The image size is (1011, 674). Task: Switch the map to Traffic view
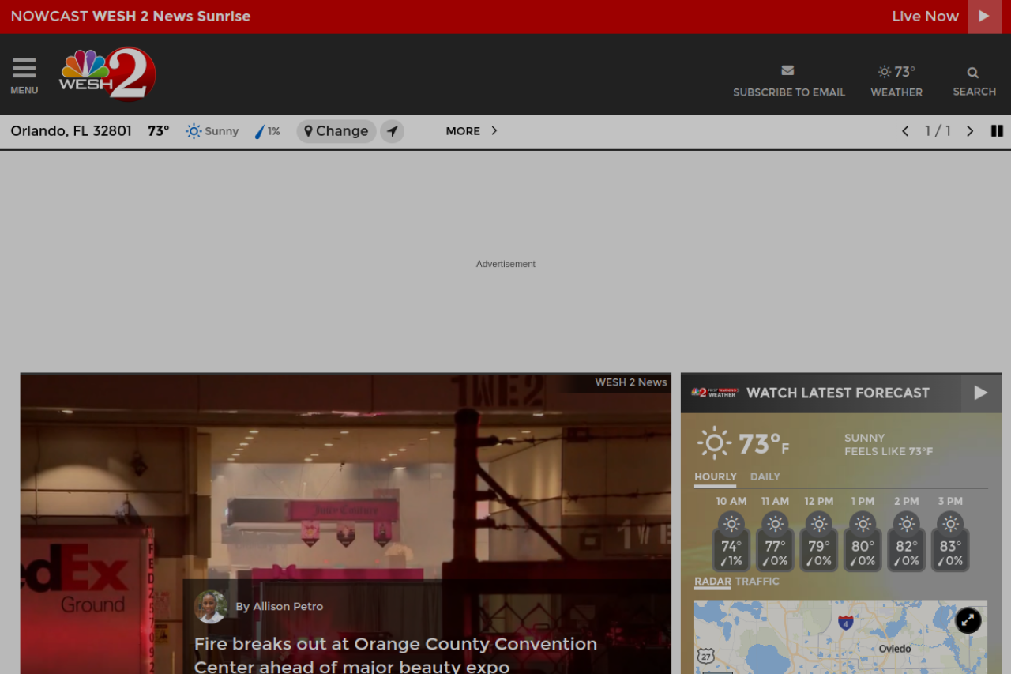click(757, 582)
